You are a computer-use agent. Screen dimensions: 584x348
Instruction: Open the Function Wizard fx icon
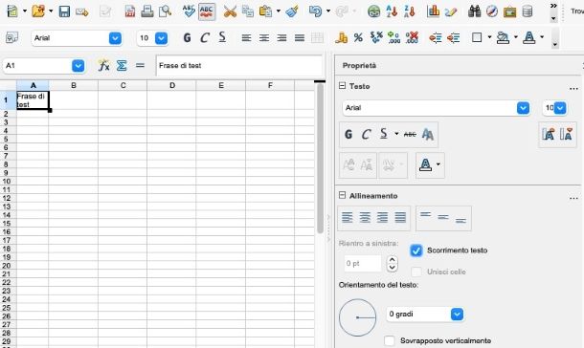(103, 65)
